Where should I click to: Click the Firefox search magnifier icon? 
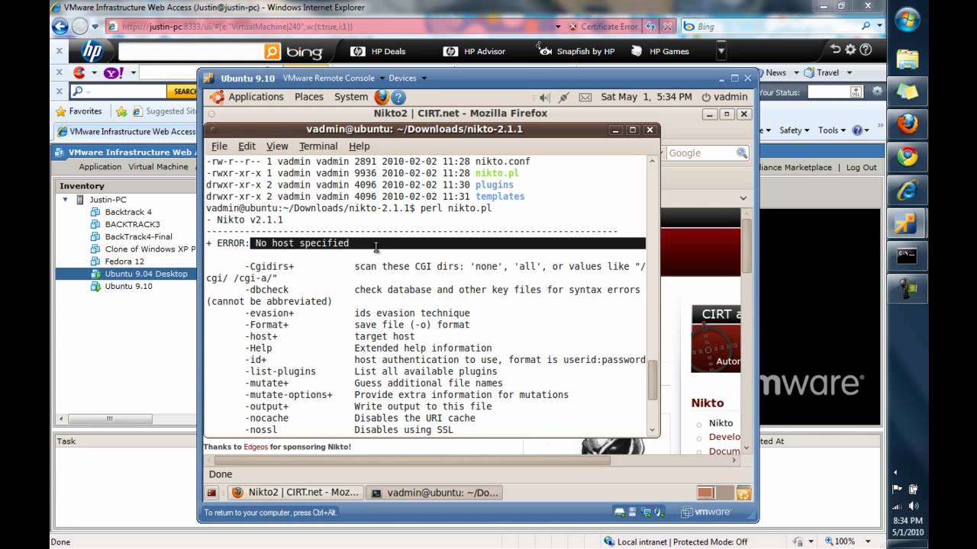click(742, 153)
